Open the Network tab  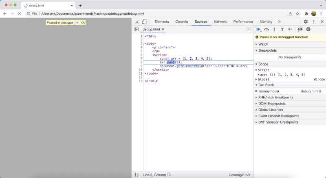tap(220, 22)
